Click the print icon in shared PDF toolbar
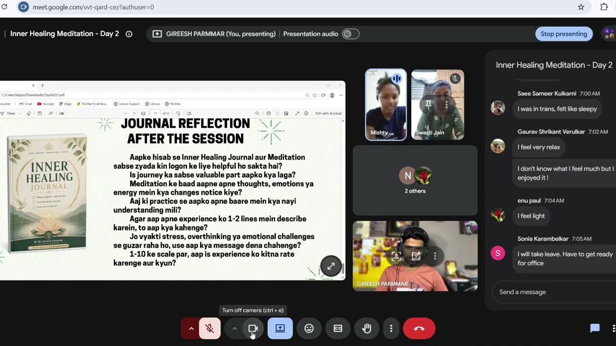The width and height of the screenshot is (616, 346). pos(269,113)
